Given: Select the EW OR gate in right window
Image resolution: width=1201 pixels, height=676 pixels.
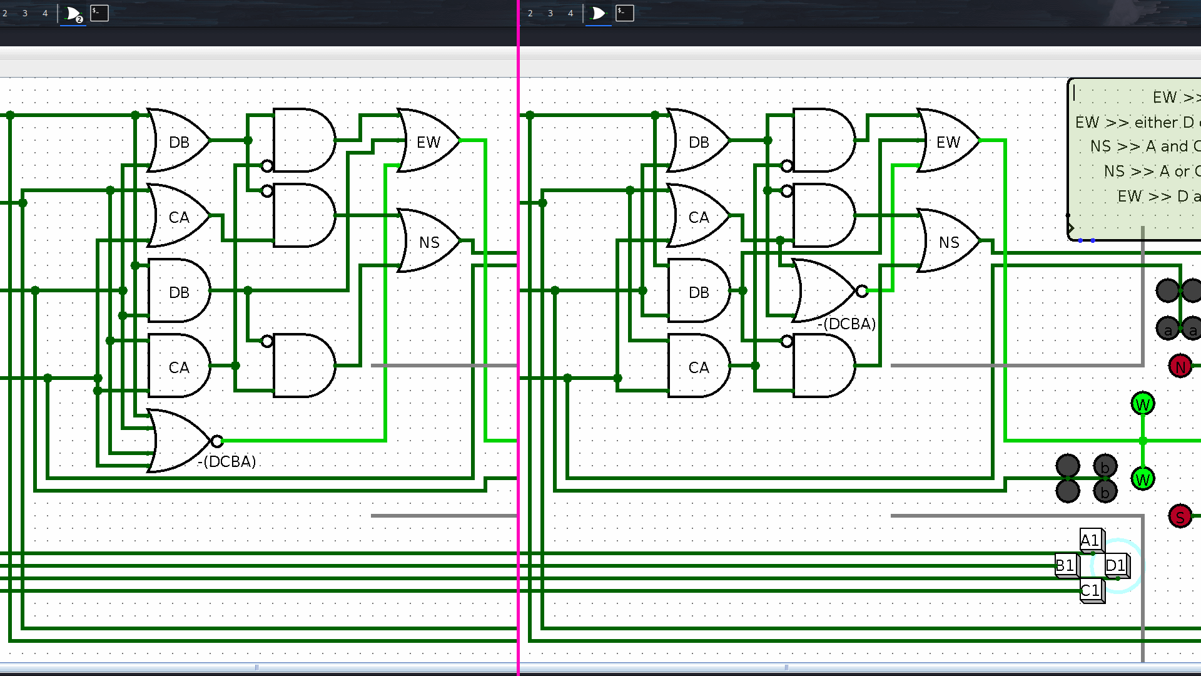Looking at the screenshot, I should pyautogui.click(x=949, y=140).
